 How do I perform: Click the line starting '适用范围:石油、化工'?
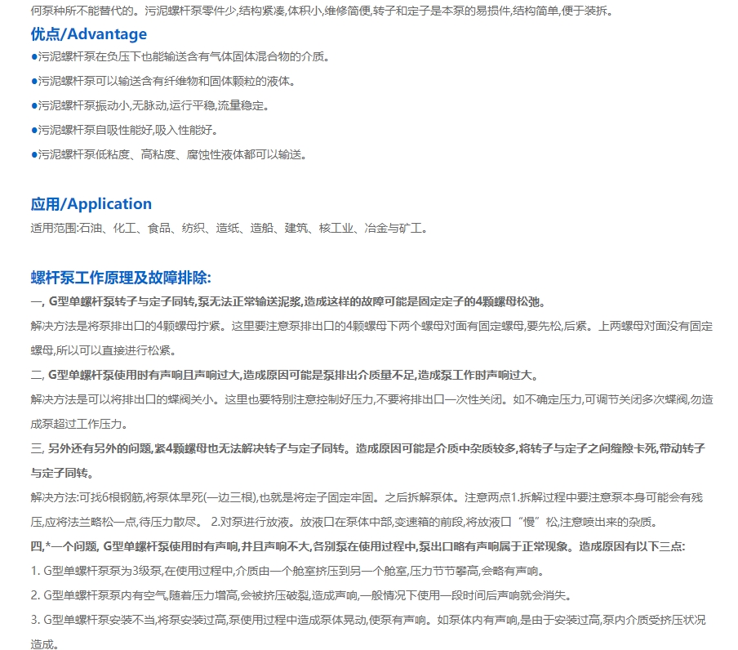pyautogui.click(x=229, y=229)
